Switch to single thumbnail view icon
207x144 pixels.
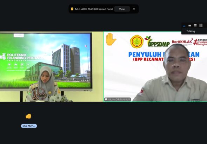190,26
